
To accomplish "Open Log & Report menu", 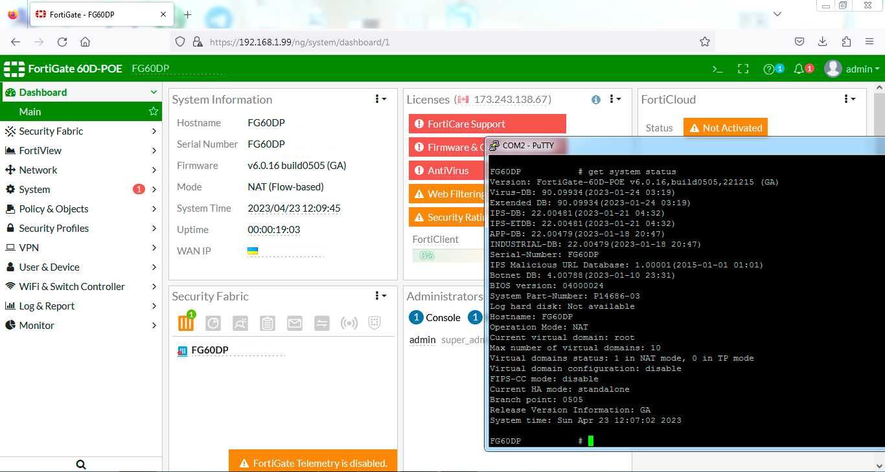I will pyautogui.click(x=81, y=306).
